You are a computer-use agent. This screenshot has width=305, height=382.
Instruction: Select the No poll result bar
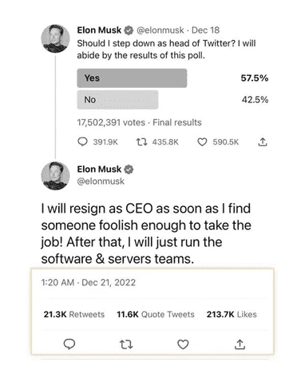click(117, 100)
